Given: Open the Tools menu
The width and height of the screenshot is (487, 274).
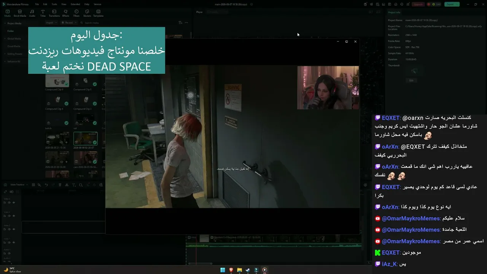Looking at the screenshot, I should [x=54, y=4].
